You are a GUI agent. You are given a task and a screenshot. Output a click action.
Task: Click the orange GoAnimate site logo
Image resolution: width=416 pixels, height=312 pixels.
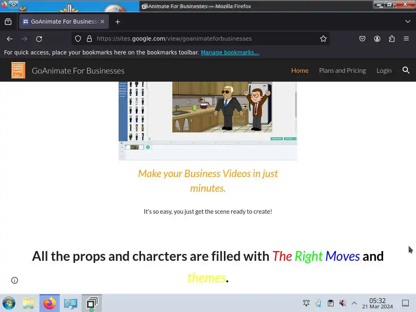[x=18, y=70]
